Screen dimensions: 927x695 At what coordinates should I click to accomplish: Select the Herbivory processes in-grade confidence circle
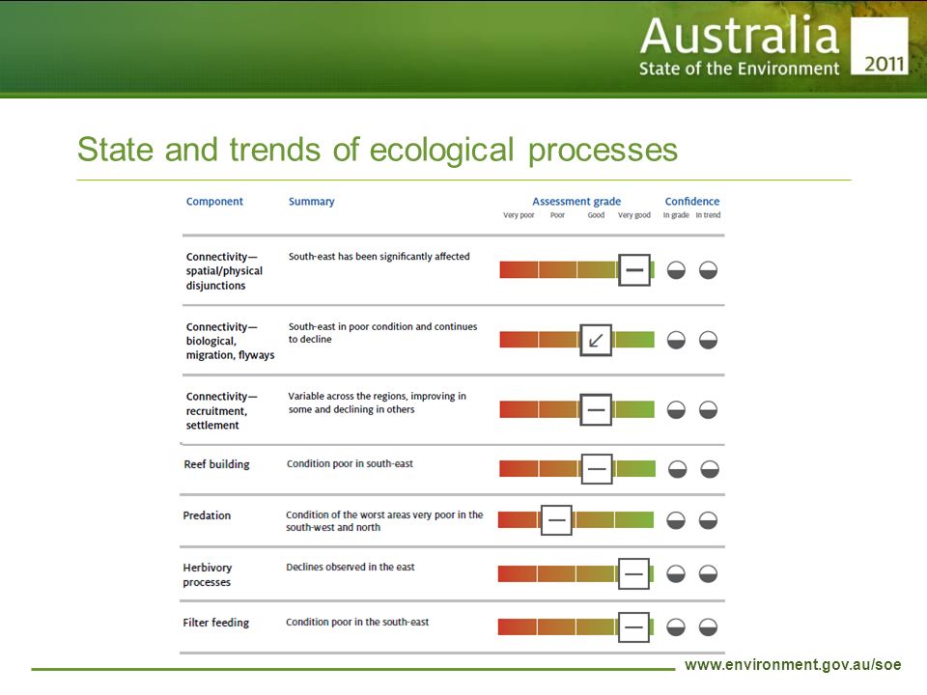point(676,573)
